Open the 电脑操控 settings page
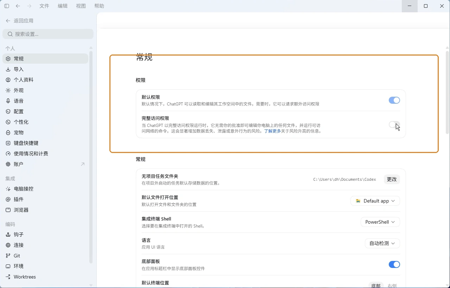The width and height of the screenshot is (450, 288). [x=45, y=189]
